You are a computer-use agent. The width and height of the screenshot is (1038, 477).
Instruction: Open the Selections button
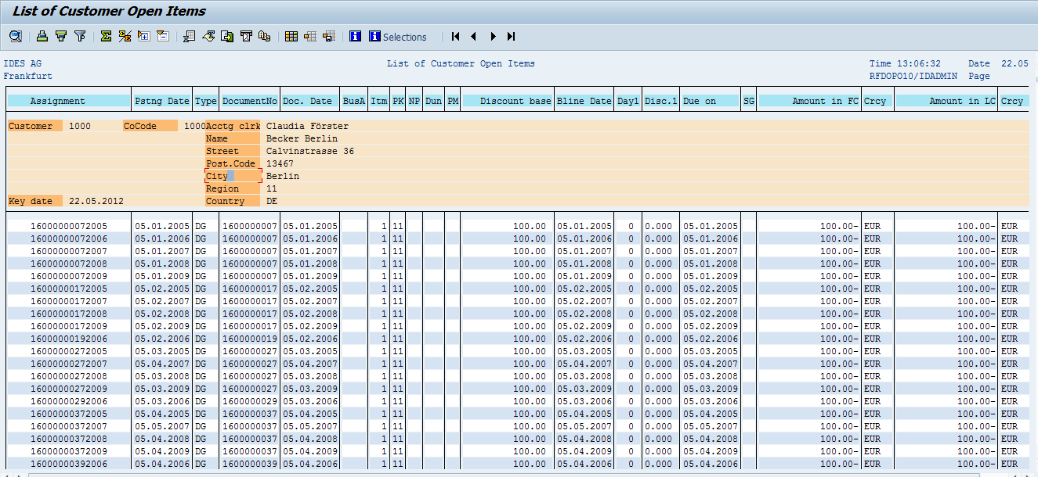pos(398,36)
